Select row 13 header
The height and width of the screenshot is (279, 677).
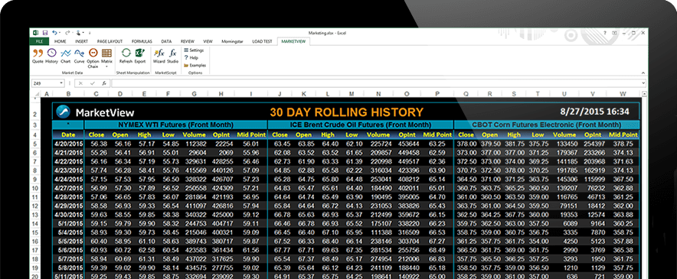point(35,214)
